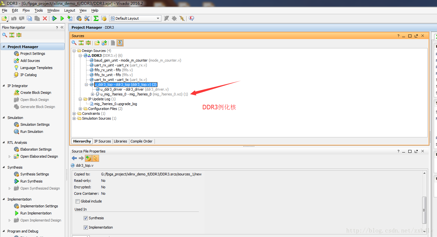The image size is (437, 237).
Task: Click the cursor-arrow icon in Source File Properties toolbar
Action: coord(95,158)
